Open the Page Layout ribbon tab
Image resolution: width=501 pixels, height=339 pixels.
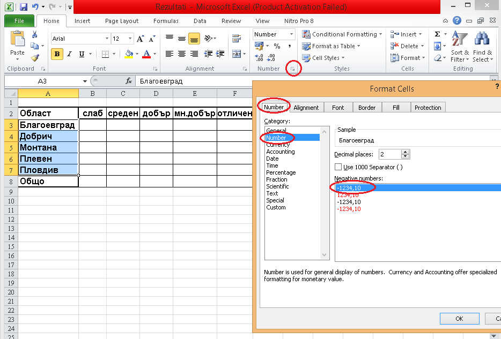point(122,21)
